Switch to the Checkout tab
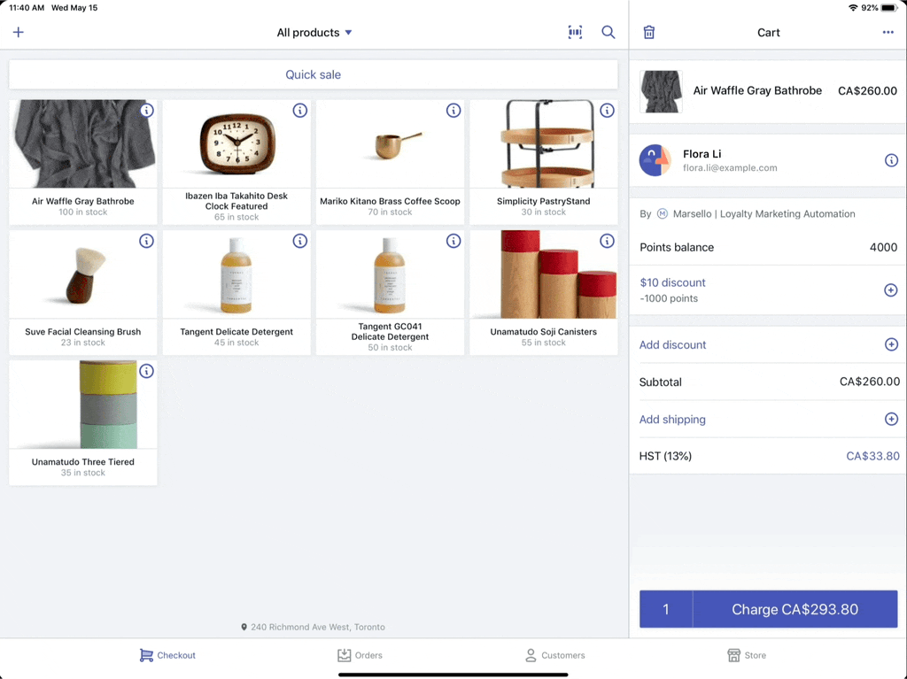907x679 pixels. click(167, 655)
